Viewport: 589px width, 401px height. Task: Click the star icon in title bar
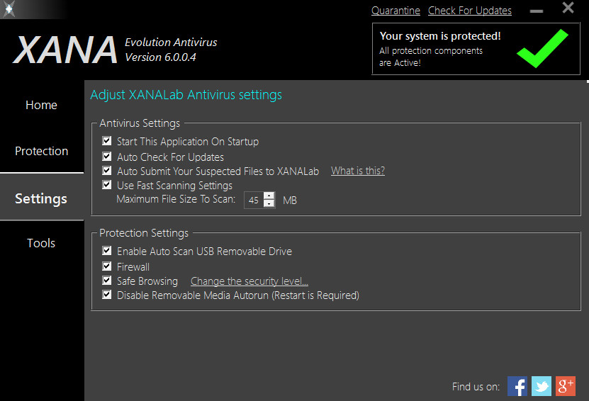pos(9,9)
